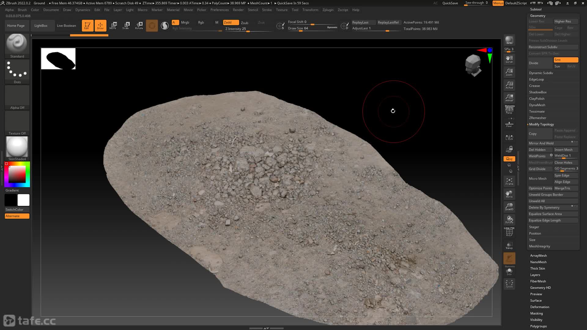This screenshot has width=587, height=330.
Task: Click the white reference thumbnail in viewport corner
Action: point(58,59)
